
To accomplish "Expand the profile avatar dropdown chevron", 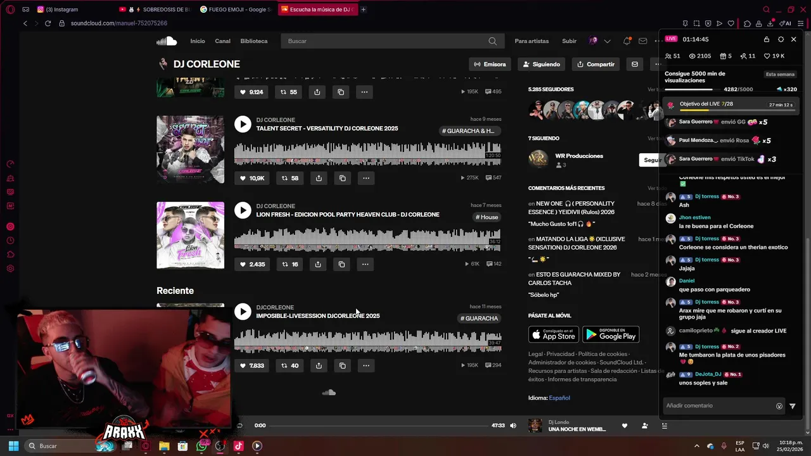I will tap(607, 41).
